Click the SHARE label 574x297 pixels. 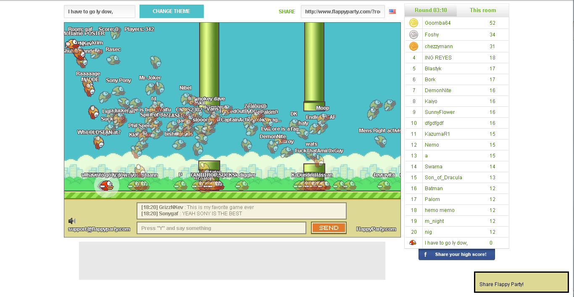click(x=287, y=12)
